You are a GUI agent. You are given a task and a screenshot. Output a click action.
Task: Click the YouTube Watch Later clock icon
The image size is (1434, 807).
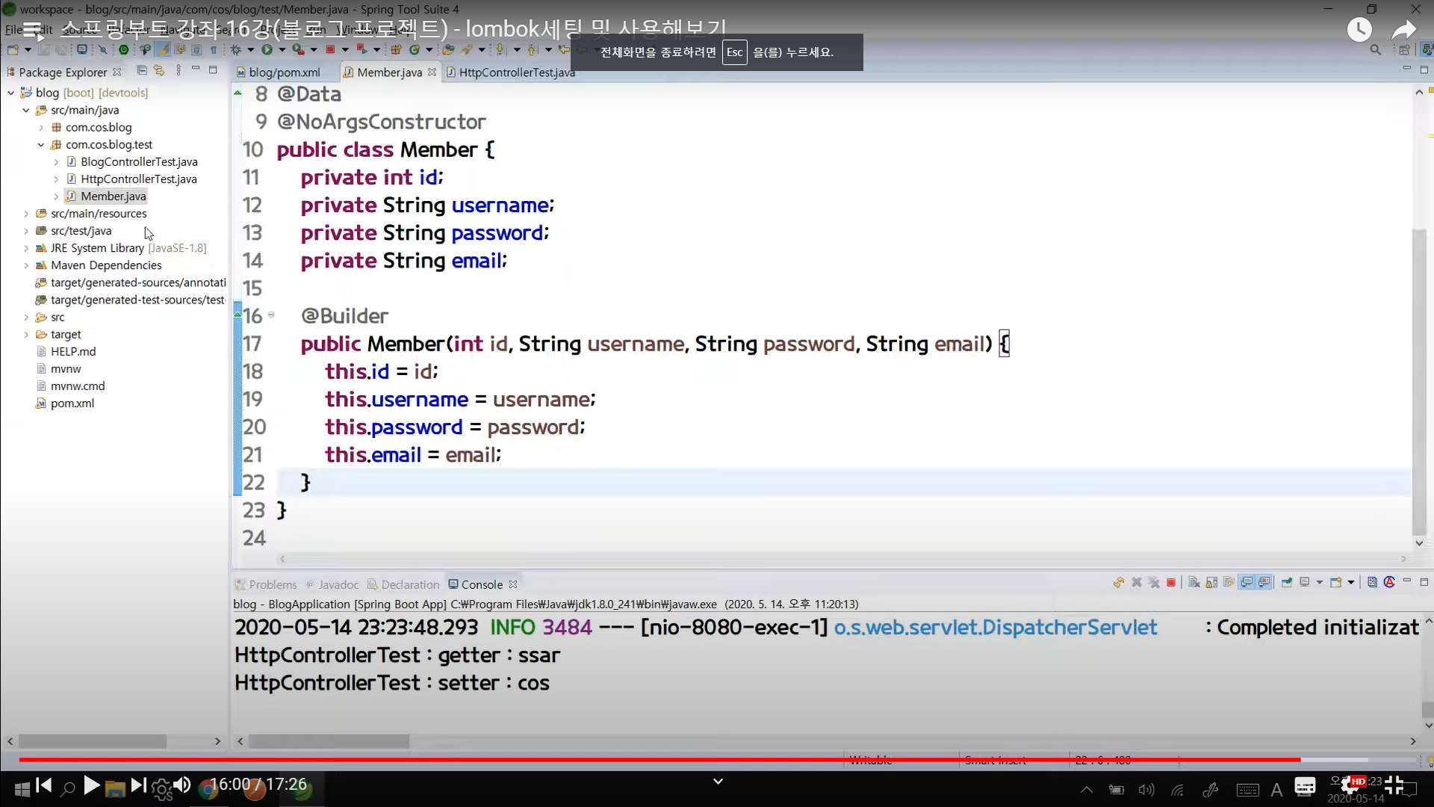point(1359,30)
